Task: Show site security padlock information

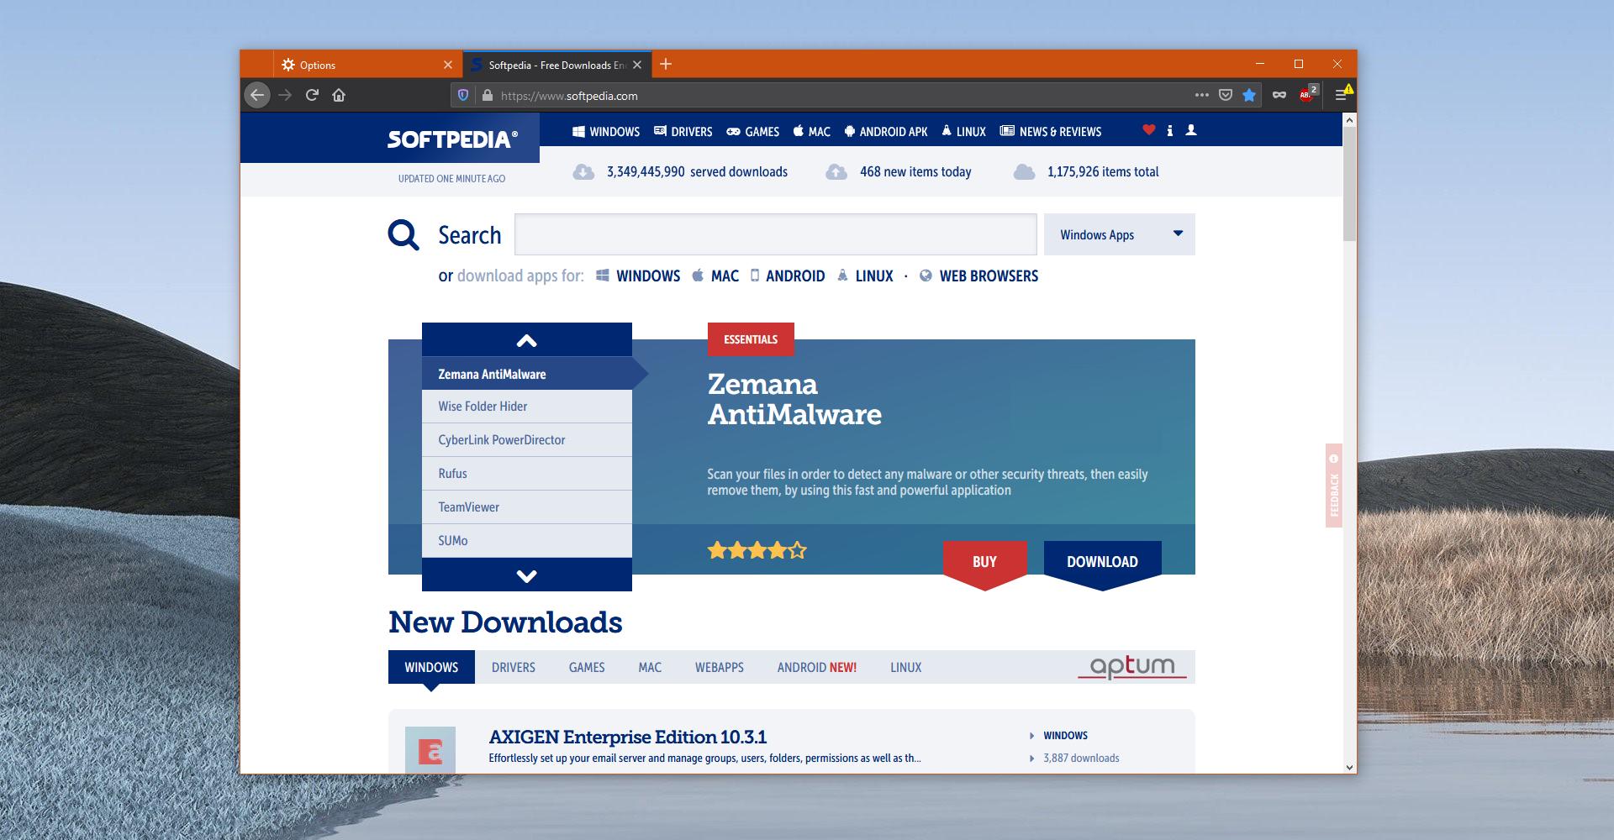Action: [x=487, y=96]
